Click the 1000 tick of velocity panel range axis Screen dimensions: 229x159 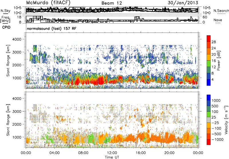point(17,137)
